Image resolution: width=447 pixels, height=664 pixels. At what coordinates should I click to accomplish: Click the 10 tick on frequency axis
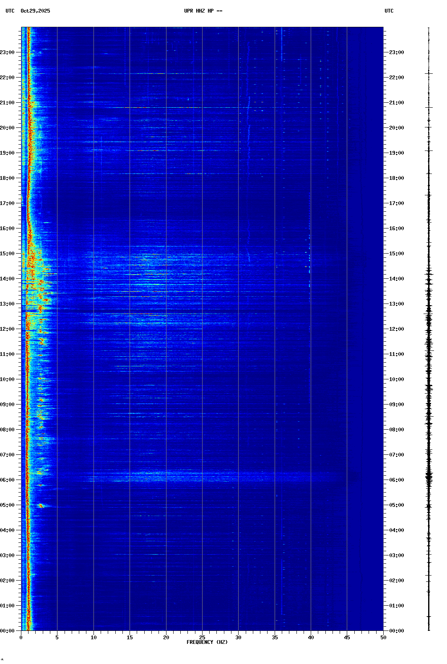(x=94, y=638)
